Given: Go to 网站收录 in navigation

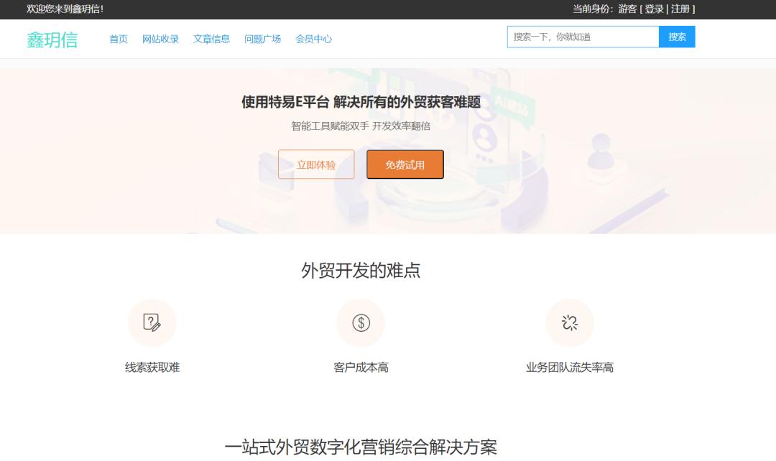Looking at the screenshot, I should (x=160, y=39).
